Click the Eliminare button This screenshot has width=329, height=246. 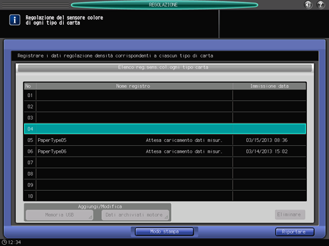290,214
